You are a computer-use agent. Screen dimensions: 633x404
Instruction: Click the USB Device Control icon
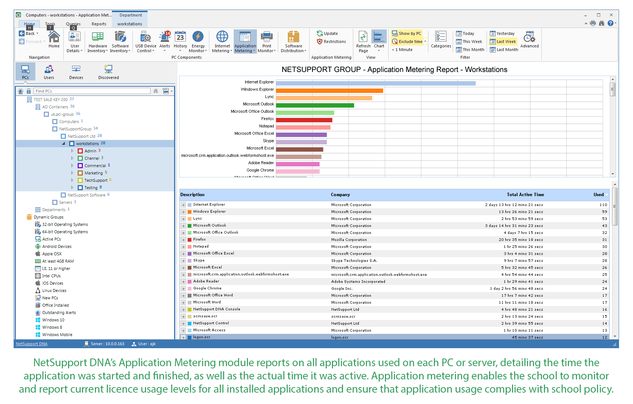point(145,41)
